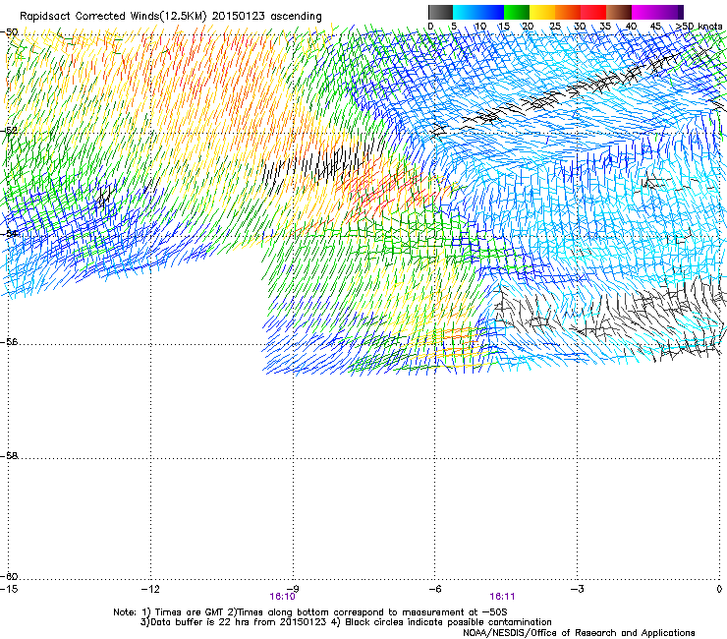The width and height of the screenshot is (727, 639).
Task: Click the purple time stamp 16:11
Action: pyautogui.click(x=502, y=597)
